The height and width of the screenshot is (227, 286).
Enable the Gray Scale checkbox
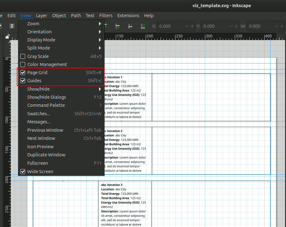click(x=23, y=56)
